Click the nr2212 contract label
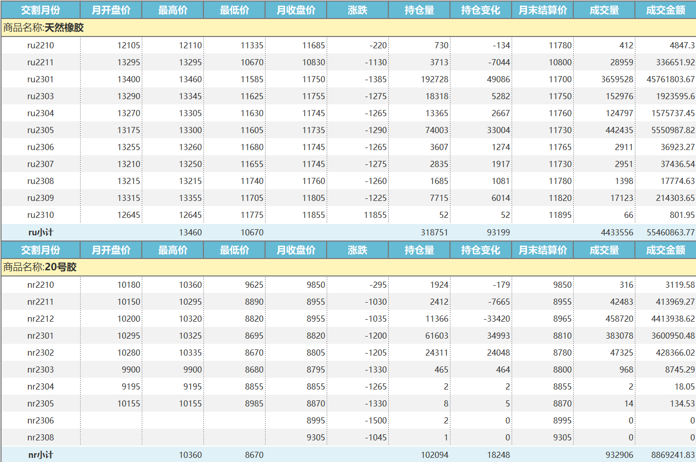The image size is (696, 462). tap(41, 319)
